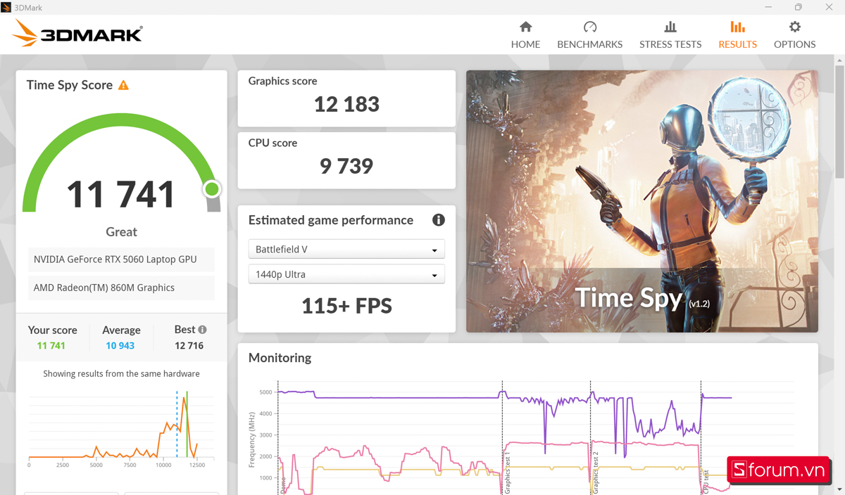Click the CPU score value 9 739
Image resolution: width=845 pixels, height=495 pixels.
click(x=346, y=166)
